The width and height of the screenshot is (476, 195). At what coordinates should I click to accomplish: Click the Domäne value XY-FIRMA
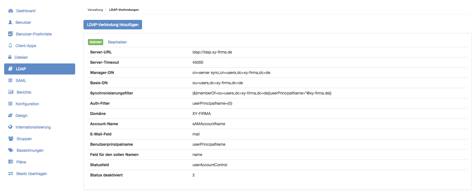click(x=202, y=114)
